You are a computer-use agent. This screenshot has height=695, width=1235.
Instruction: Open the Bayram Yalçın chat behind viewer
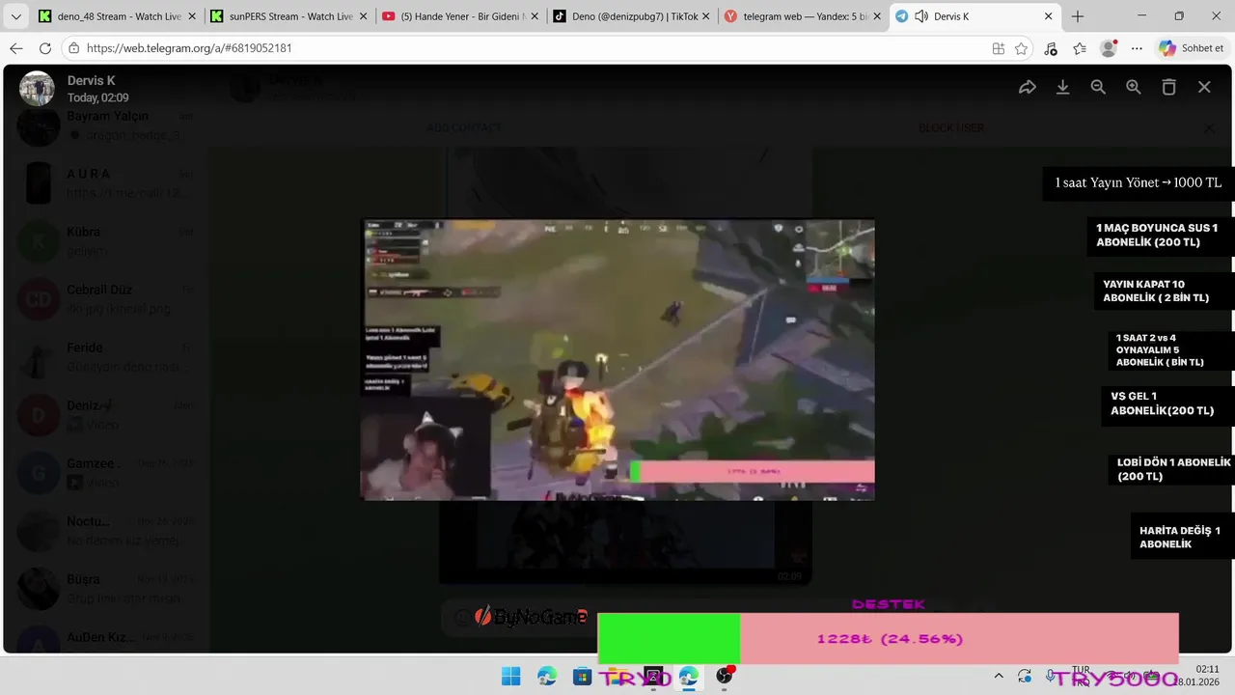106,125
